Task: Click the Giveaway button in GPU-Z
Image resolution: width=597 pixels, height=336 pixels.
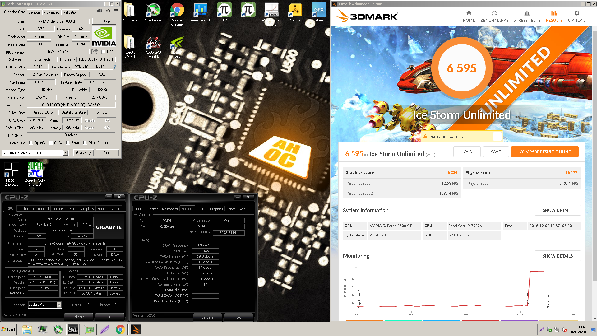Action: tap(84, 153)
